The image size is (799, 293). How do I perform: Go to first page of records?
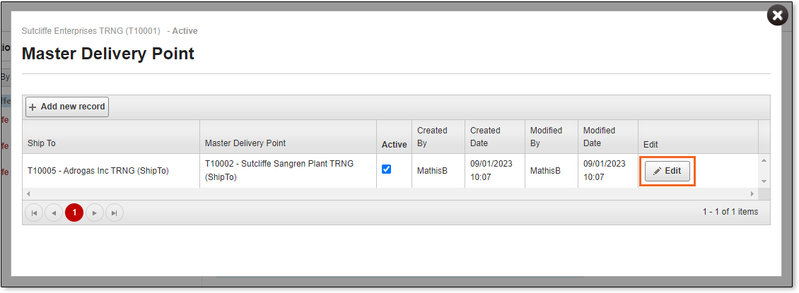click(34, 213)
